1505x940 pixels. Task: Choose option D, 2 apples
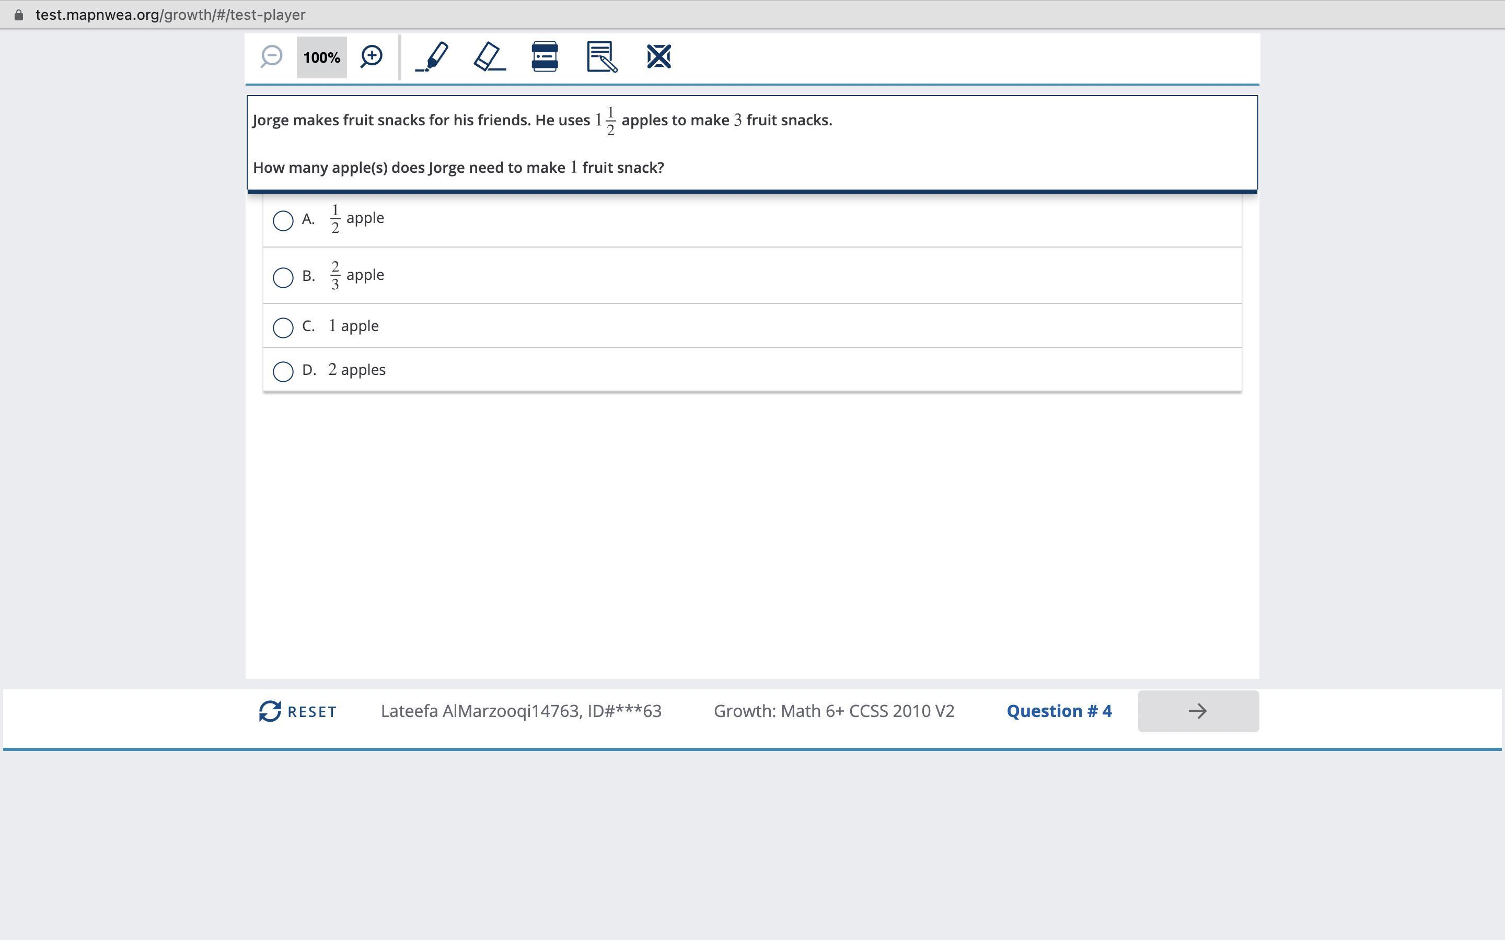(x=283, y=371)
